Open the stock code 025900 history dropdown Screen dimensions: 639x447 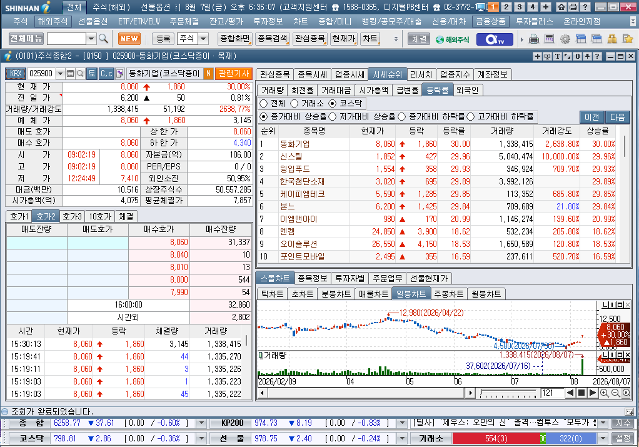click(60, 73)
